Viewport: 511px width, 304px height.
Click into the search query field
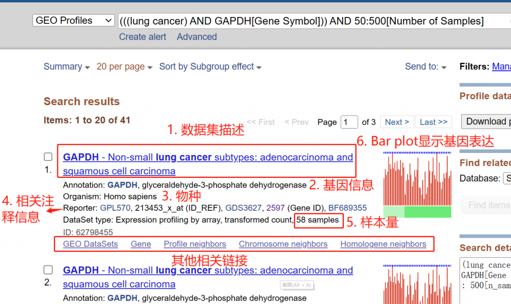point(314,21)
